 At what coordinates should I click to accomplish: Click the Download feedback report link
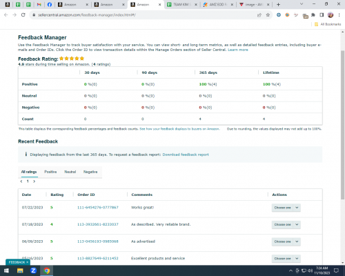(186, 155)
